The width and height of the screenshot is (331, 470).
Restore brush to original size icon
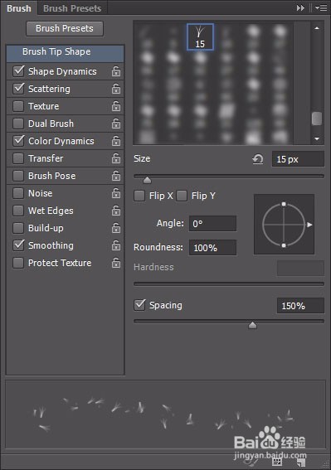click(258, 159)
